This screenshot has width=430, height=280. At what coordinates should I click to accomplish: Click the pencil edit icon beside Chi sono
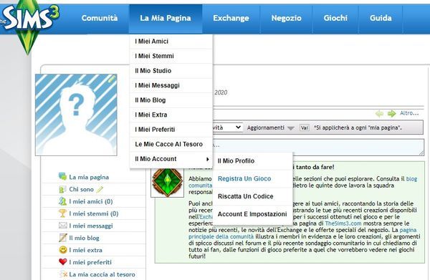click(100, 189)
